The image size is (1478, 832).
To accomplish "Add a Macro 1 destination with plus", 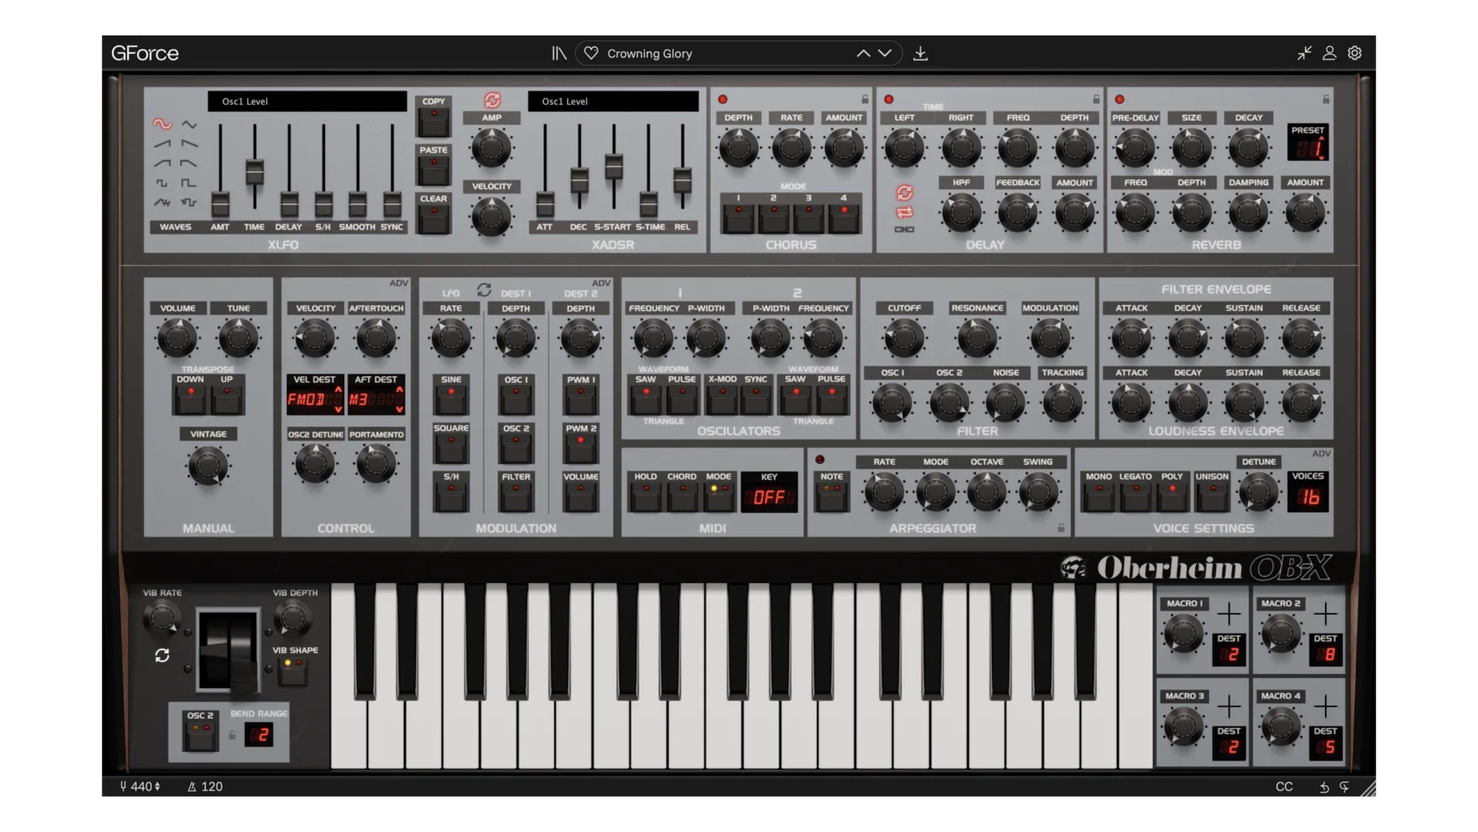I will click(x=1229, y=613).
